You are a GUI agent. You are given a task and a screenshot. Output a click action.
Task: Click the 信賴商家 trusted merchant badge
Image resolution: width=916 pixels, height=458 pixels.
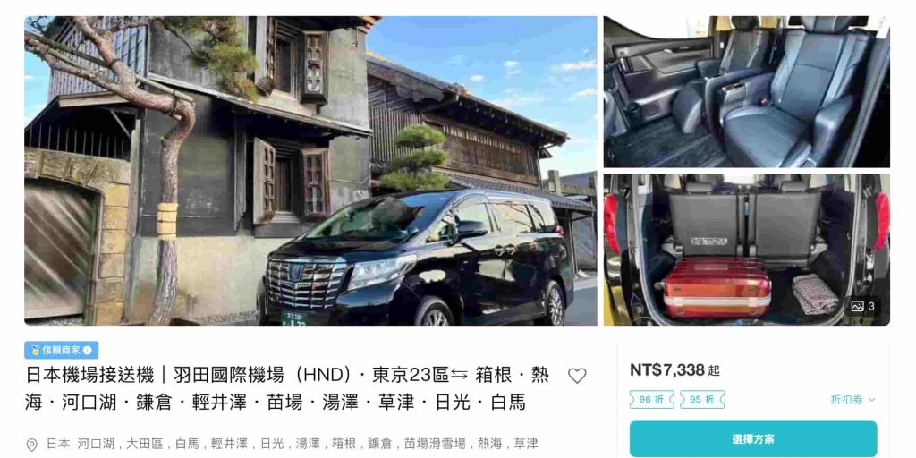(x=62, y=351)
